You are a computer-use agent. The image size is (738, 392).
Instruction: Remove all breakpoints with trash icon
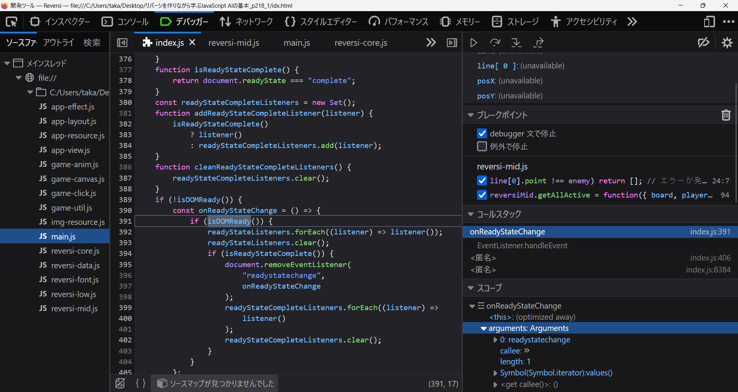[726, 115]
